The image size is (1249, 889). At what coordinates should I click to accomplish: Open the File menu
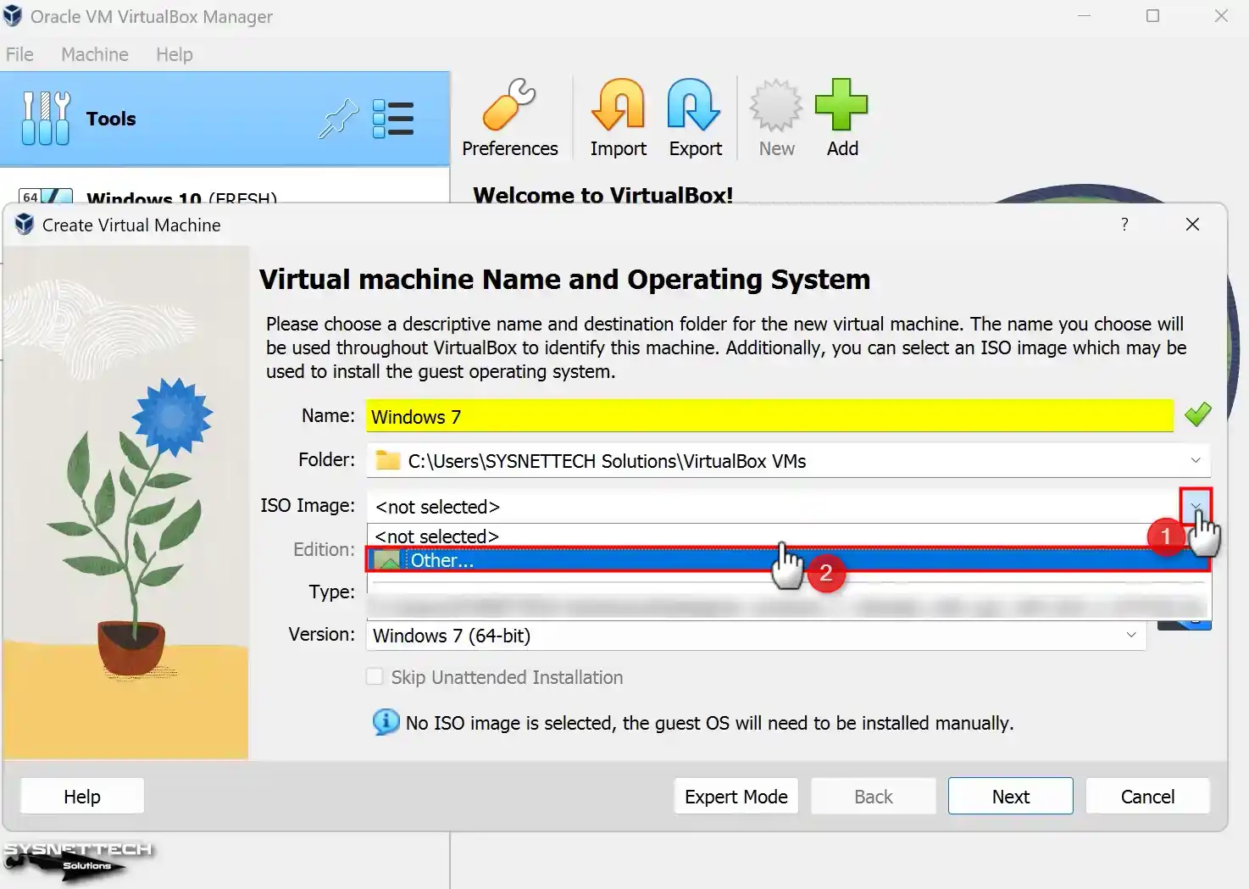pos(19,54)
